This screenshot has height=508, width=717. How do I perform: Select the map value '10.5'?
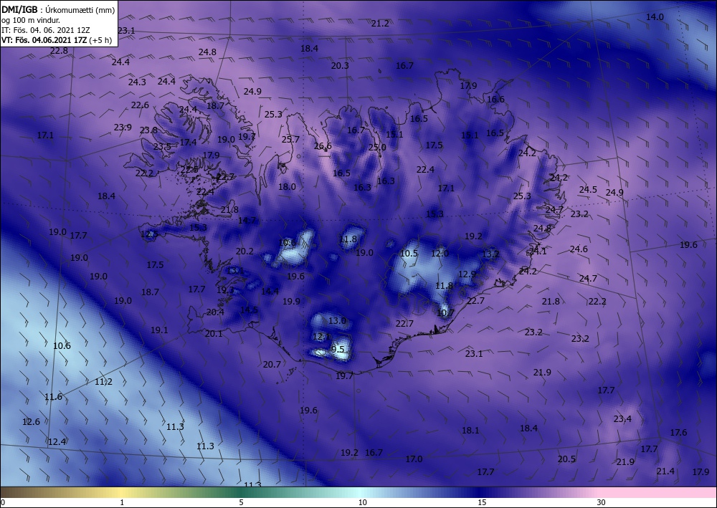click(x=409, y=254)
